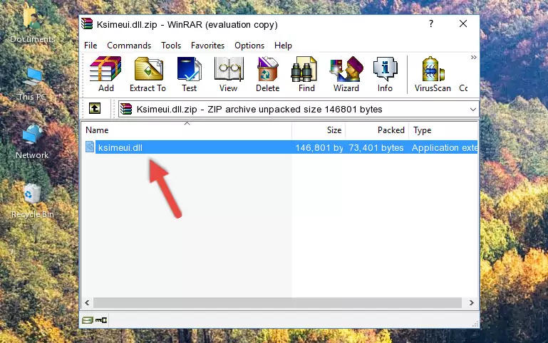This screenshot has width=548, height=343.
Task: Sort by the Type column header
Action: click(443, 130)
